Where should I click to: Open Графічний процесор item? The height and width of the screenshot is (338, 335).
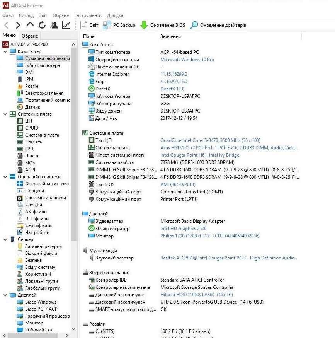[43, 316]
